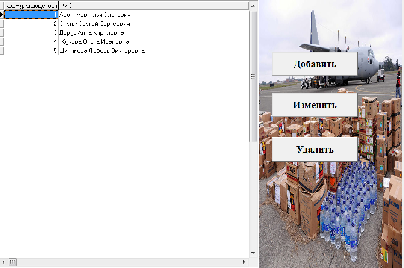Screen dimensions: 404x268
Task: Click the ФИО column header
Action: pyautogui.click(x=153, y=6)
